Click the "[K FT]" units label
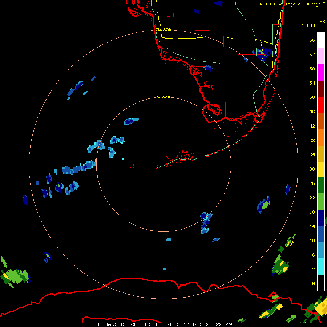Image resolution: width=327 pixels, height=327 pixels. 307,25
